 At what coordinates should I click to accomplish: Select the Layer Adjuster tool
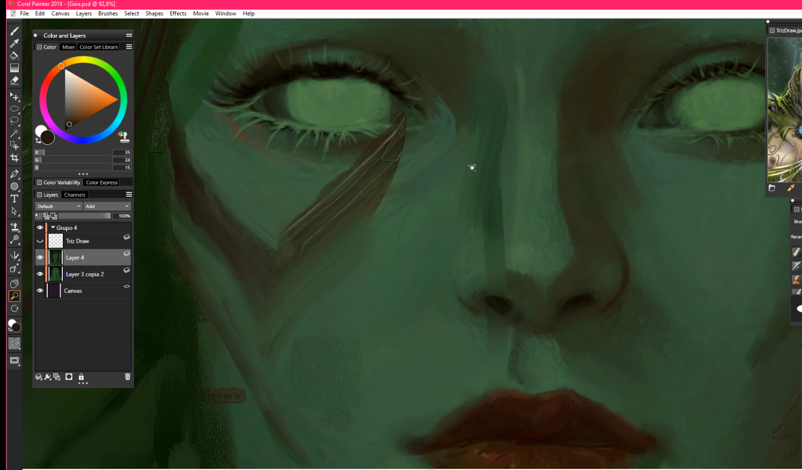[x=14, y=96]
